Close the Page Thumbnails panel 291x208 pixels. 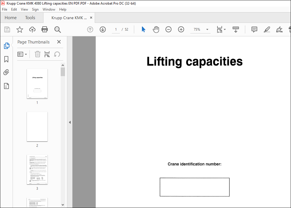59,42
